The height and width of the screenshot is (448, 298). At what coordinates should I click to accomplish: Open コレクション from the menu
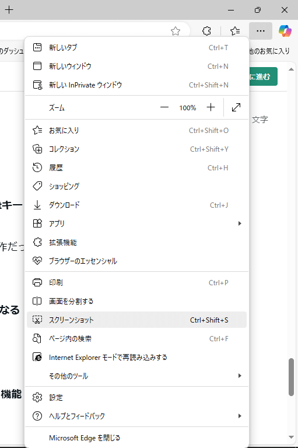136,149
